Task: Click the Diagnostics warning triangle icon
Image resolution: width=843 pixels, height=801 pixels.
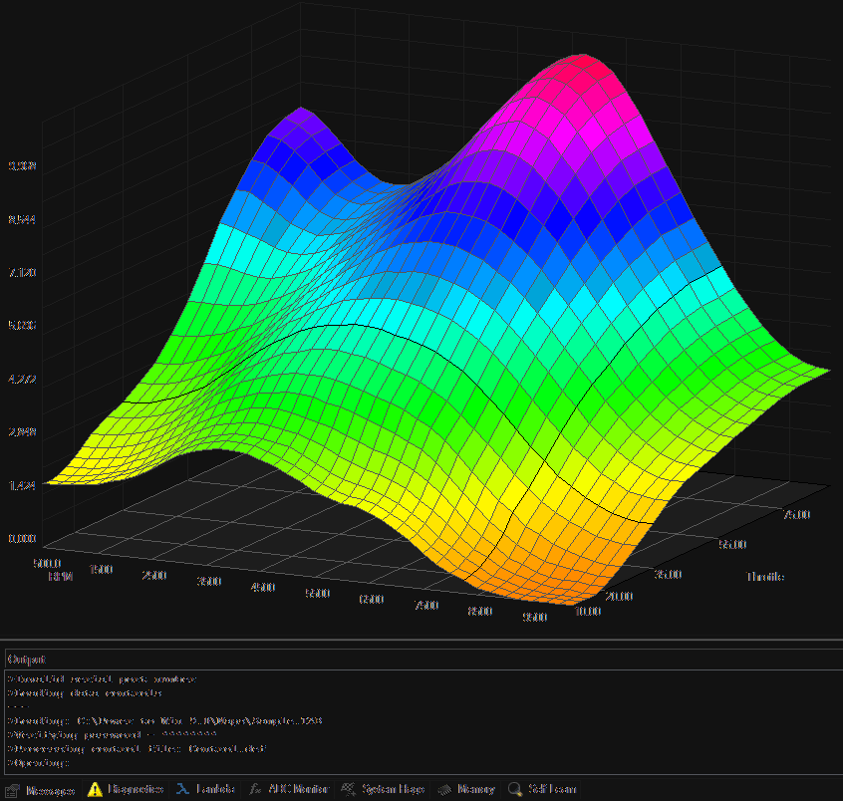Action: pos(95,789)
